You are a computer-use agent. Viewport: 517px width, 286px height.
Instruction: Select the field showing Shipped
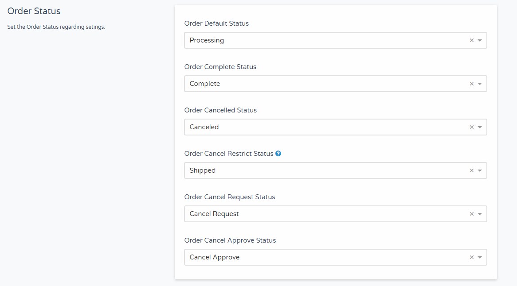point(335,170)
